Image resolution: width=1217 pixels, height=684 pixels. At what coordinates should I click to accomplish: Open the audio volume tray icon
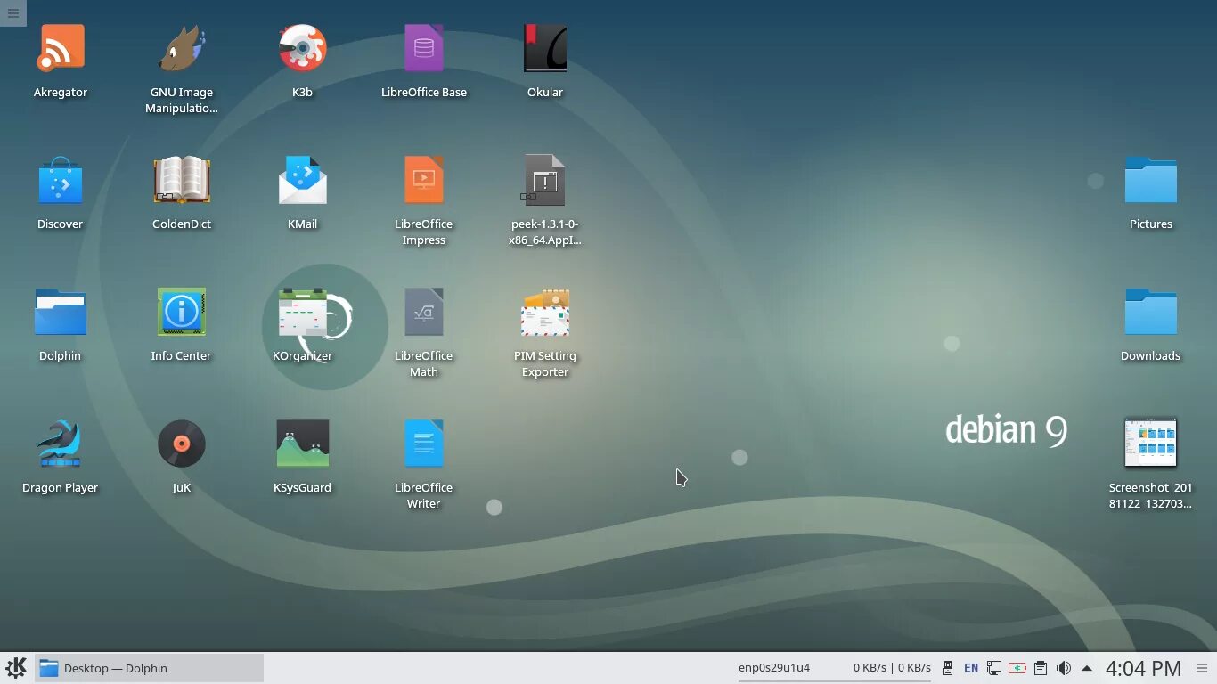[x=1064, y=668]
